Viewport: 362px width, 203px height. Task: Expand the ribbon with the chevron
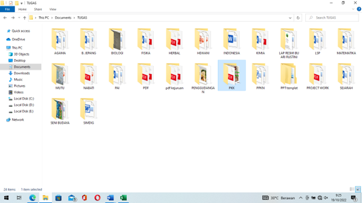point(353,9)
